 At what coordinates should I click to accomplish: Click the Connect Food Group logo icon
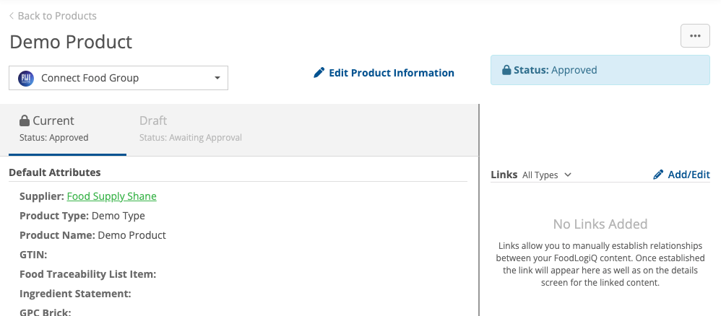[x=26, y=78]
